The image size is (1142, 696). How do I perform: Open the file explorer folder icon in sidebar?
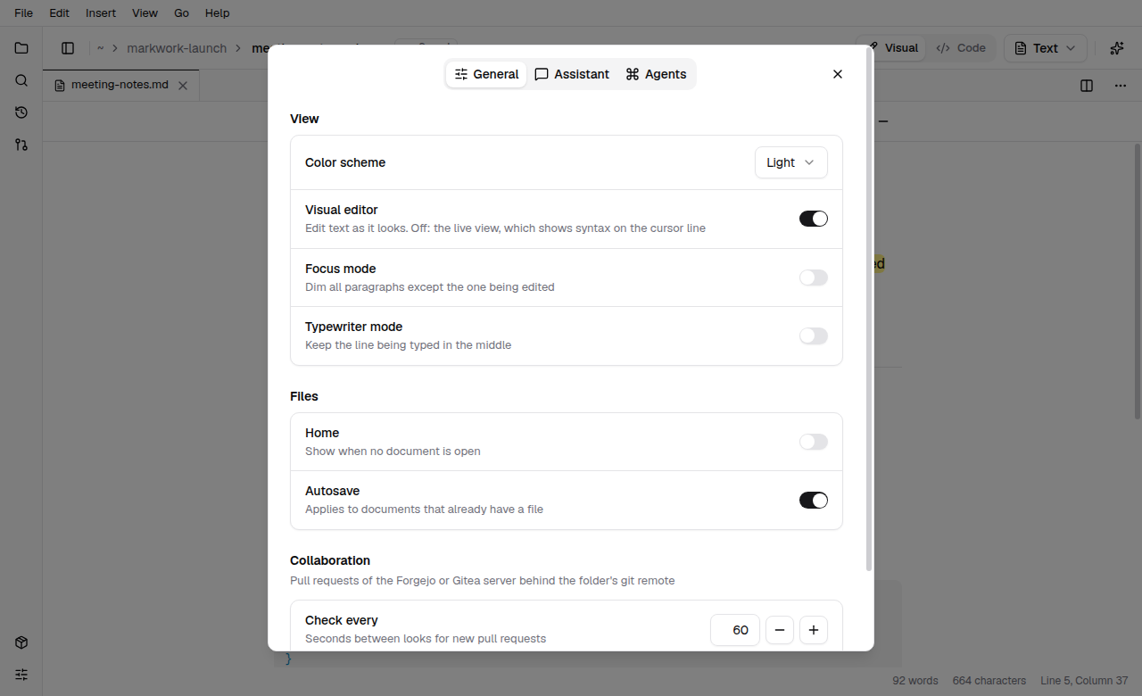[21, 48]
